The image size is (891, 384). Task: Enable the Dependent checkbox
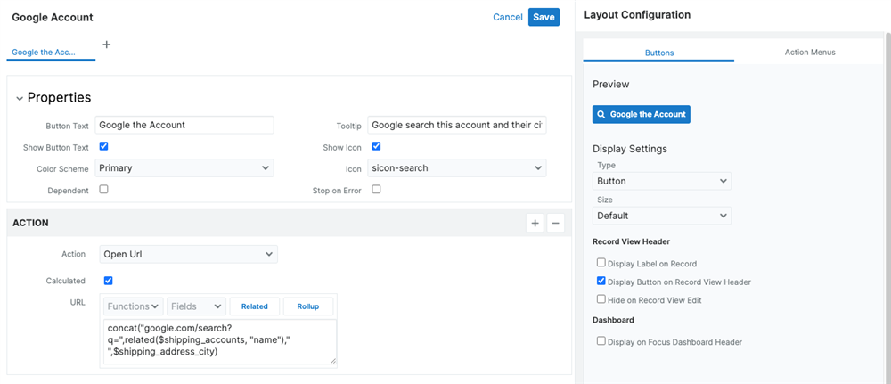[x=104, y=189]
